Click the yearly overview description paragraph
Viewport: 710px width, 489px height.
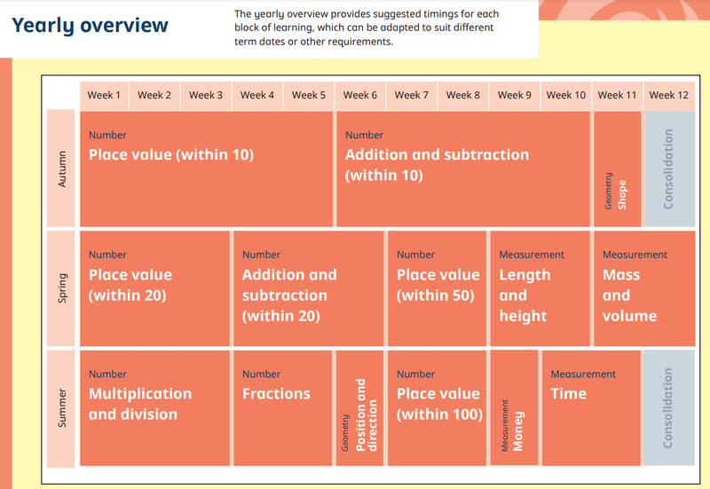click(367, 28)
